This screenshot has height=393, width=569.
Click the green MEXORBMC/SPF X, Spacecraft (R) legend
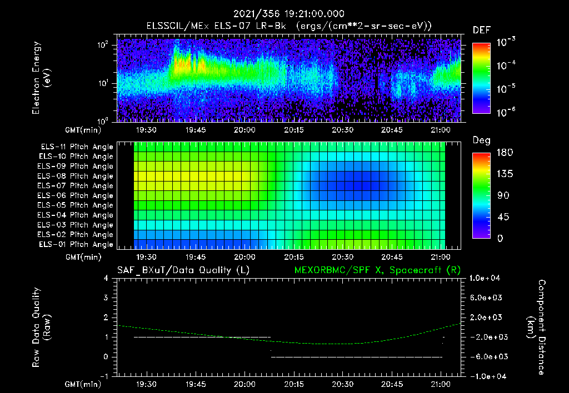pos(377,270)
